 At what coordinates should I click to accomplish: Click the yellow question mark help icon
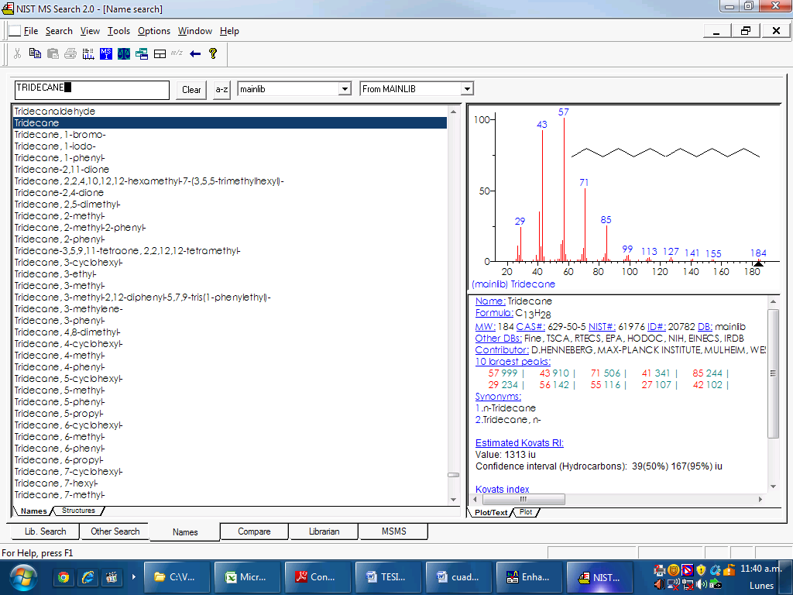(213, 53)
